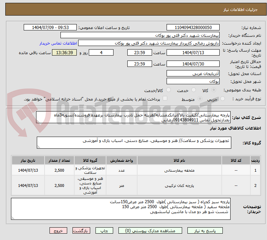The height and width of the screenshot is (240, 267).
Task: Click the گروه کالا text area
Action: point(134,143)
